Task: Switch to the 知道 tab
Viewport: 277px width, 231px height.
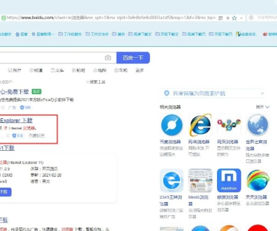Action: coord(36,70)
